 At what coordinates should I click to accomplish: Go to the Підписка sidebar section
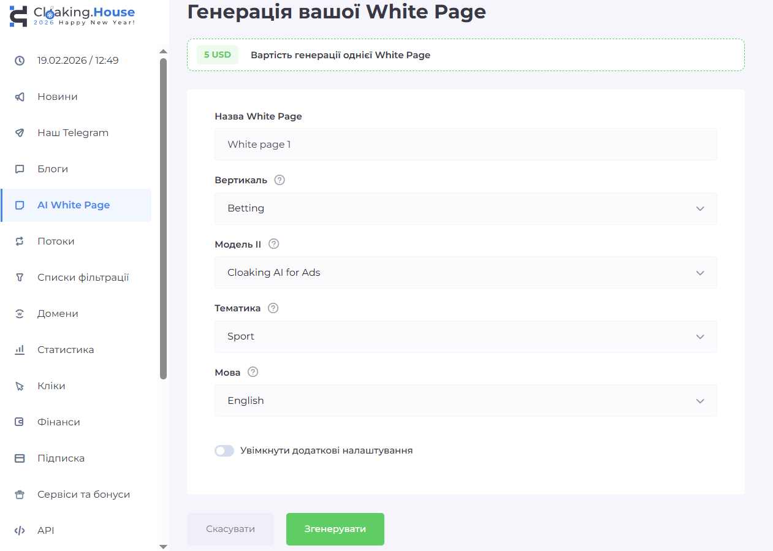(x=61, y=458)
